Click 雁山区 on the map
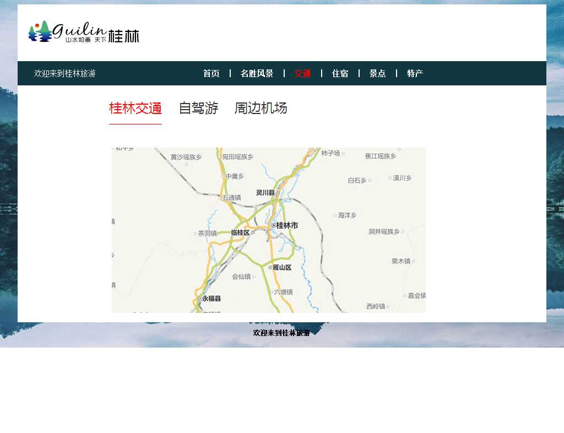This screenshot has width=564, height=433. (280, 268)
